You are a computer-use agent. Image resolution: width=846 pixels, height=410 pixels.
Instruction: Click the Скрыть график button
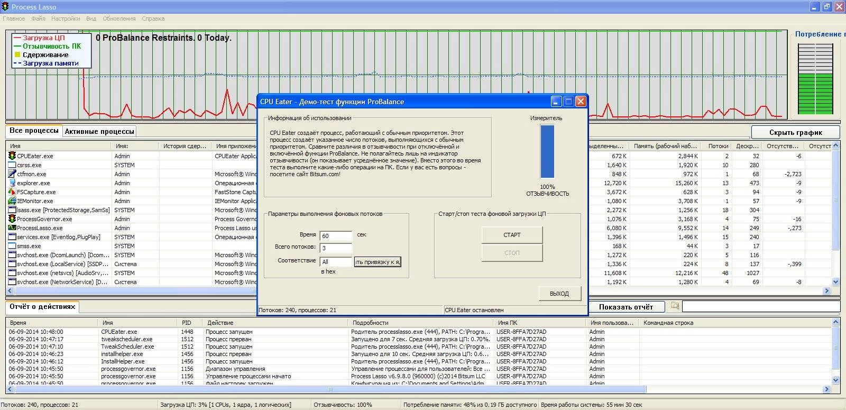coord(796,132)
